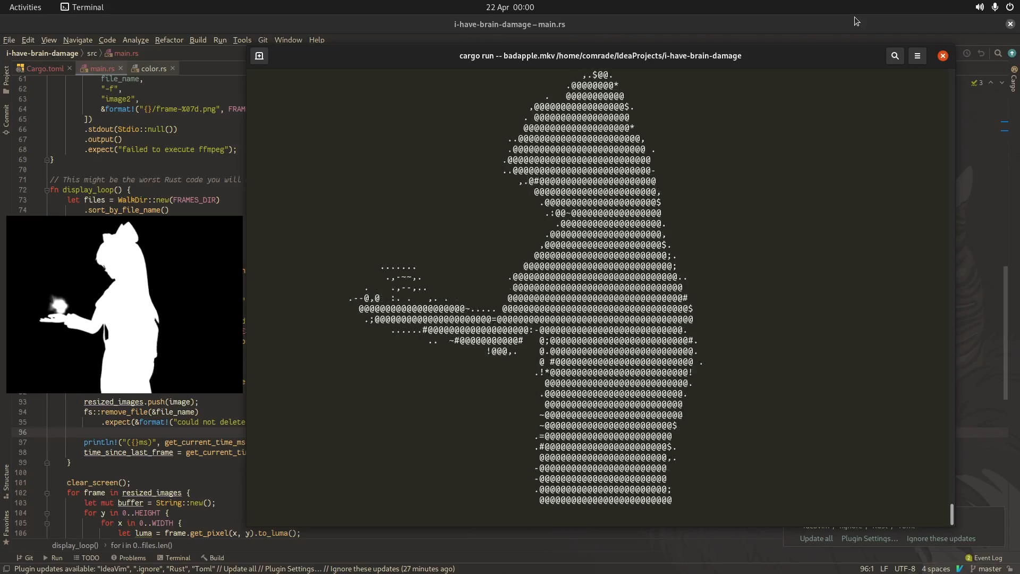
Task: Toggle the microphone icon in top bar
Action: pyautogui.click(x=994, y=7)
